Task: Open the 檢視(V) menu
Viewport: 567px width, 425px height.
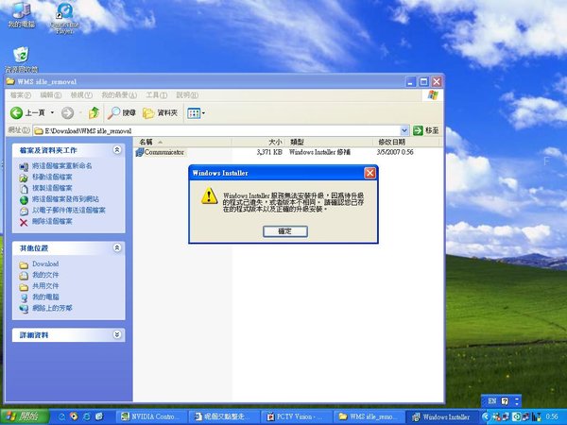Action: click(81, 95)
